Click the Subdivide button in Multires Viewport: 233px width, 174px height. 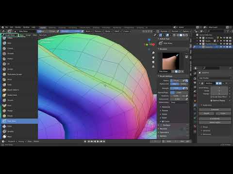click(x=215, y=110)
